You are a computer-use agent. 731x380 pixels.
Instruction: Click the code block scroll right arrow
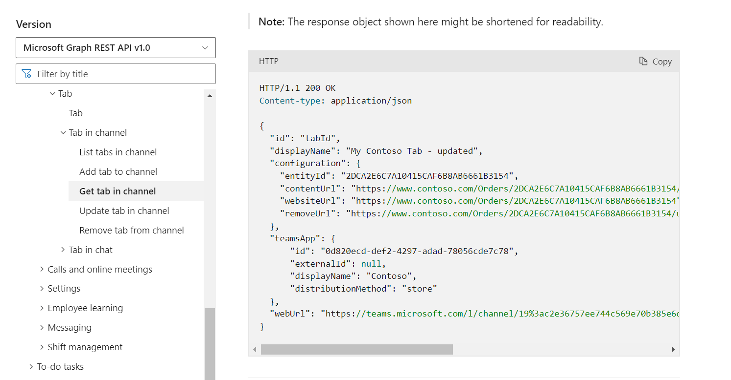pos(673,349)
